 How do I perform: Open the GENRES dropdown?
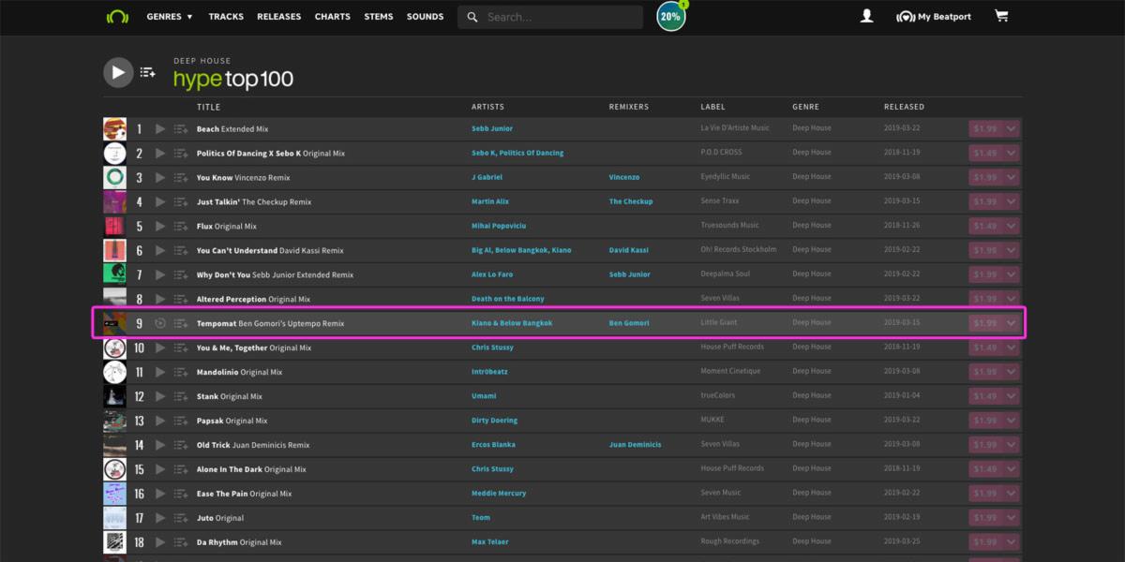(170, 16)
